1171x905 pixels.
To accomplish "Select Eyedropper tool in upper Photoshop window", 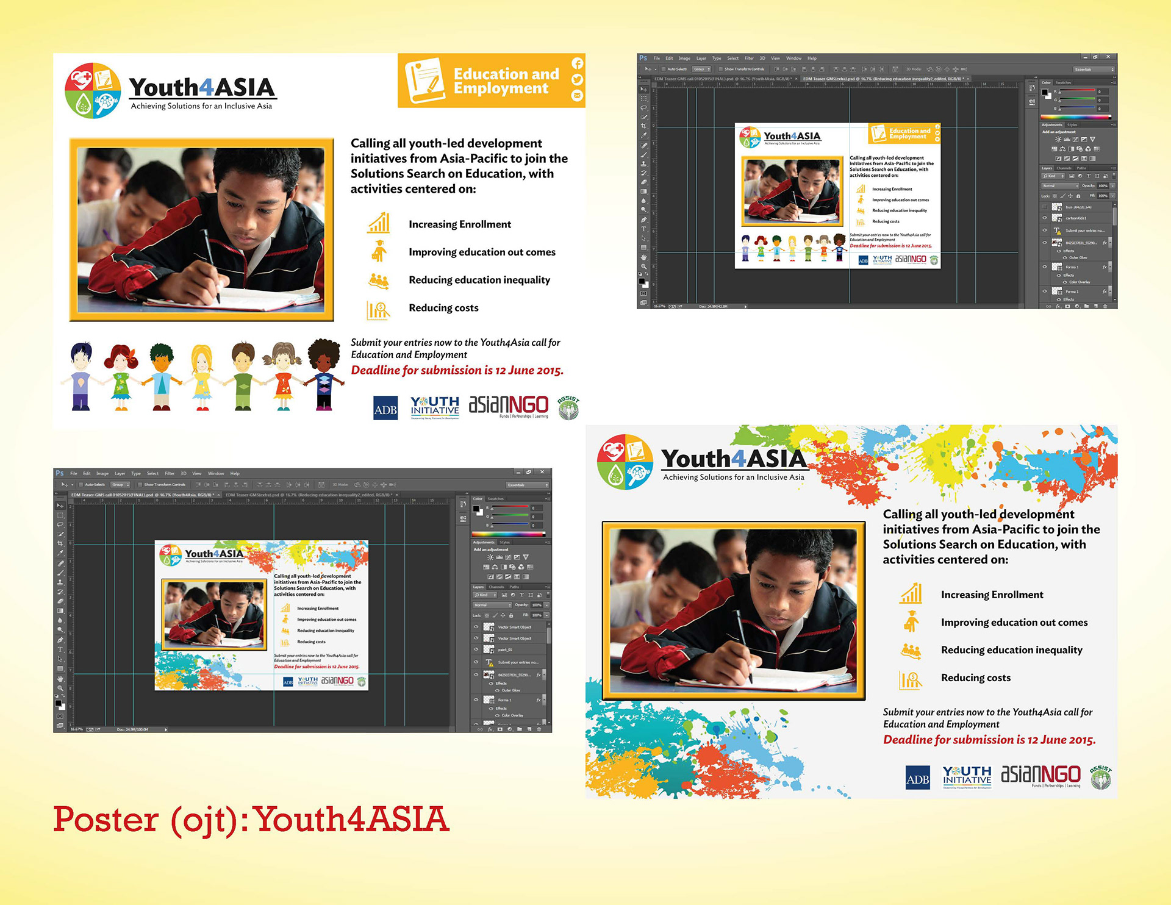I will 643,135.
